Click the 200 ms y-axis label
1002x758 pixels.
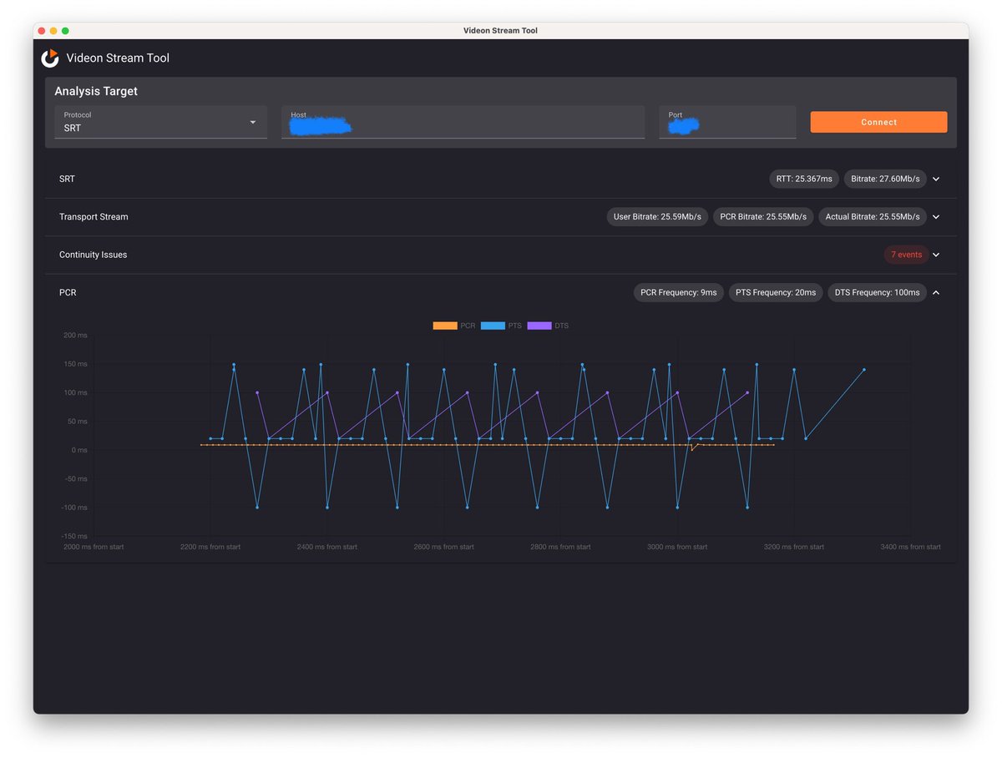[75, 336]
